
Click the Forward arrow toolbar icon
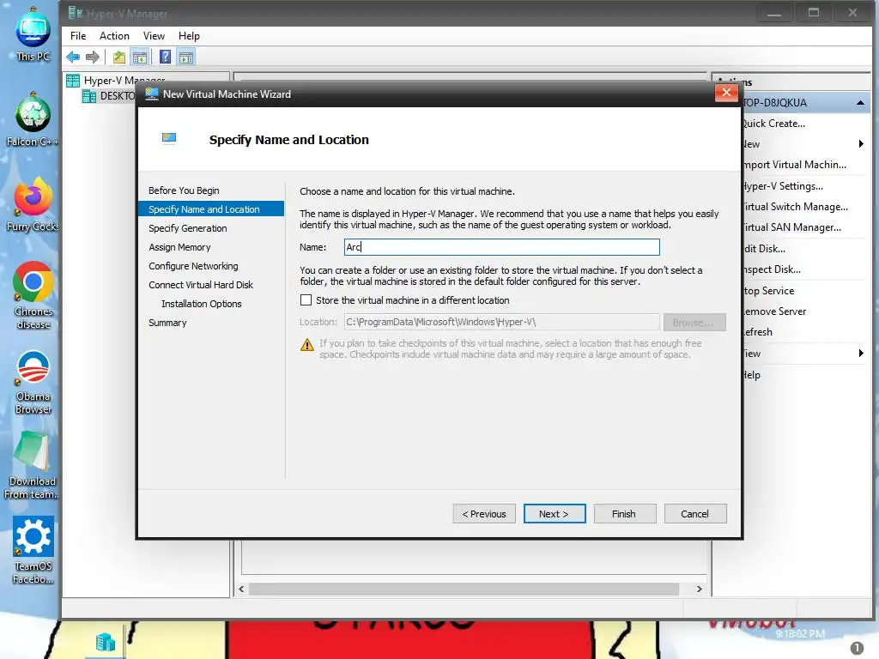tap(93, 57)
